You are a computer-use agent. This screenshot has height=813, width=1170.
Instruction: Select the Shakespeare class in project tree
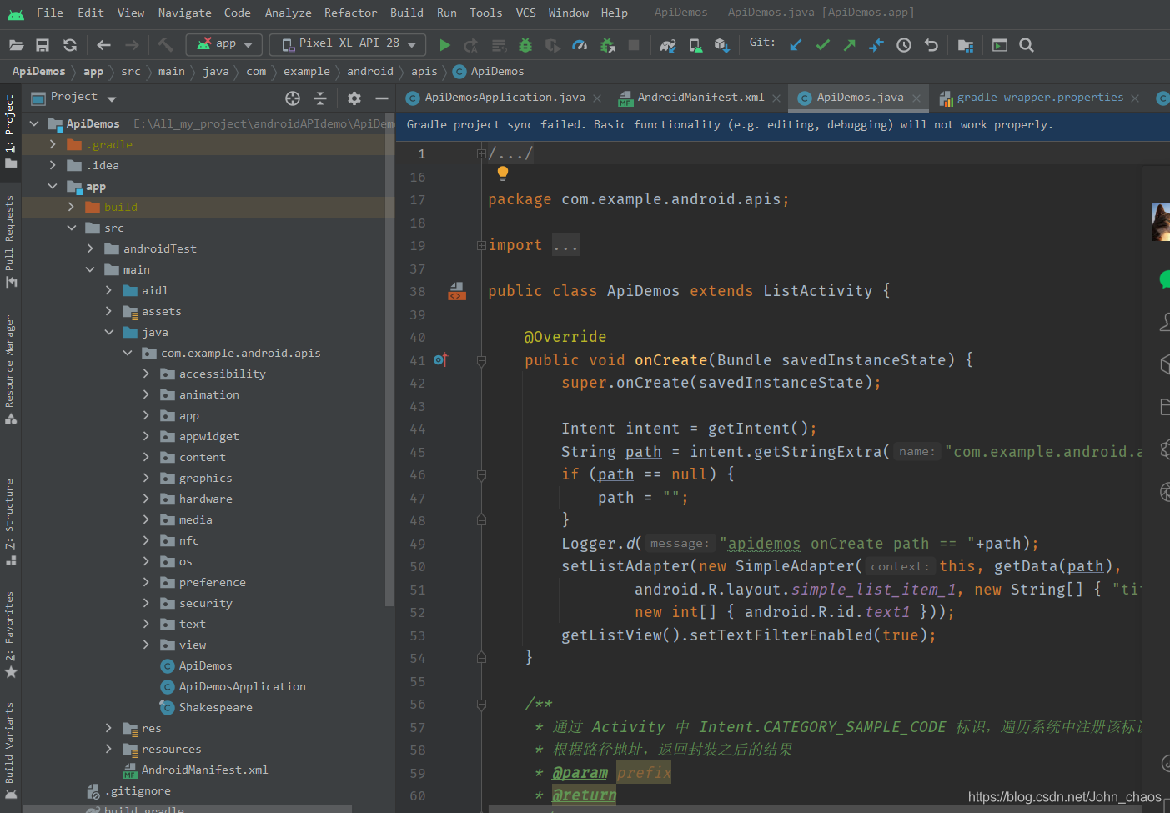215,707
